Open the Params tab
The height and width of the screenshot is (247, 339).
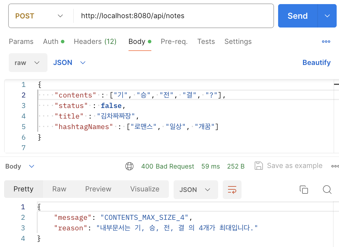[21, 42]
